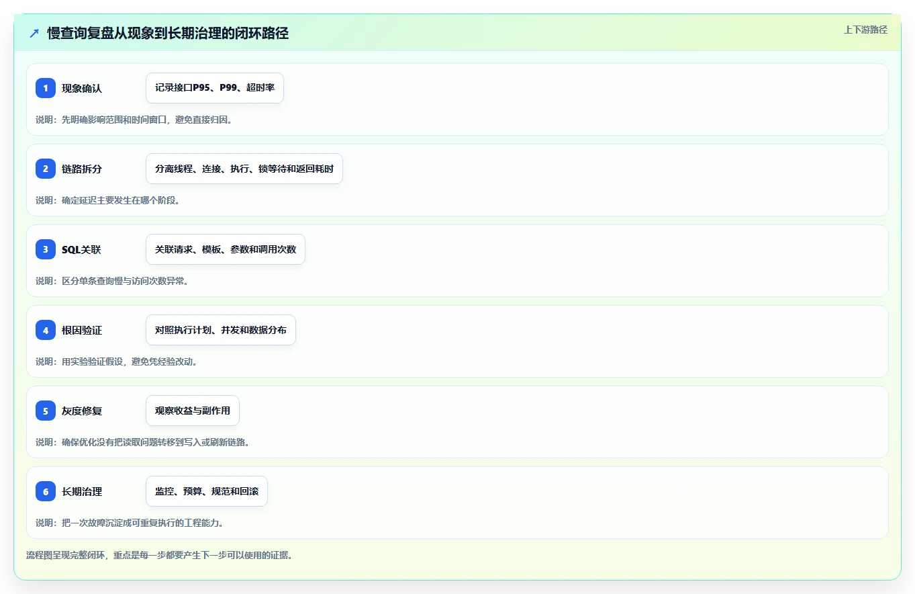Click the note 确定延迟主要发生在哪个阶段
Screen dimensions: 915x594
click(x=107, y=200)
